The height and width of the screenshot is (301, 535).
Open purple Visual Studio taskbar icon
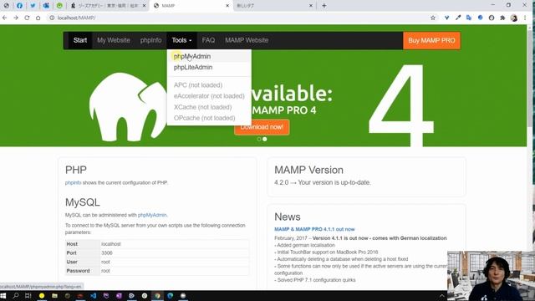coord(106,295)
